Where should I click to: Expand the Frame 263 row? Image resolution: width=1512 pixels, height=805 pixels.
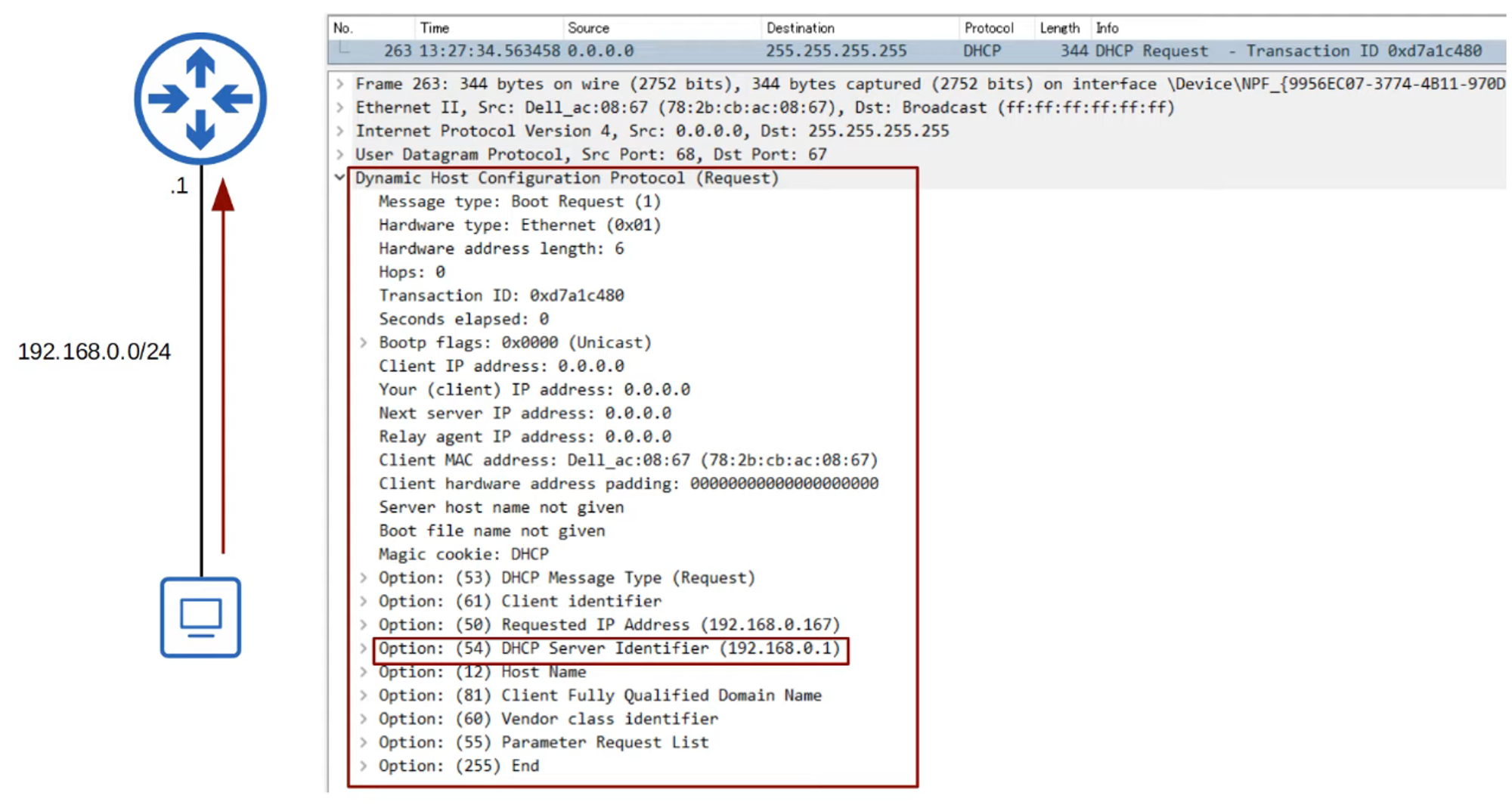pyautogui.click(x=340, y=84)
